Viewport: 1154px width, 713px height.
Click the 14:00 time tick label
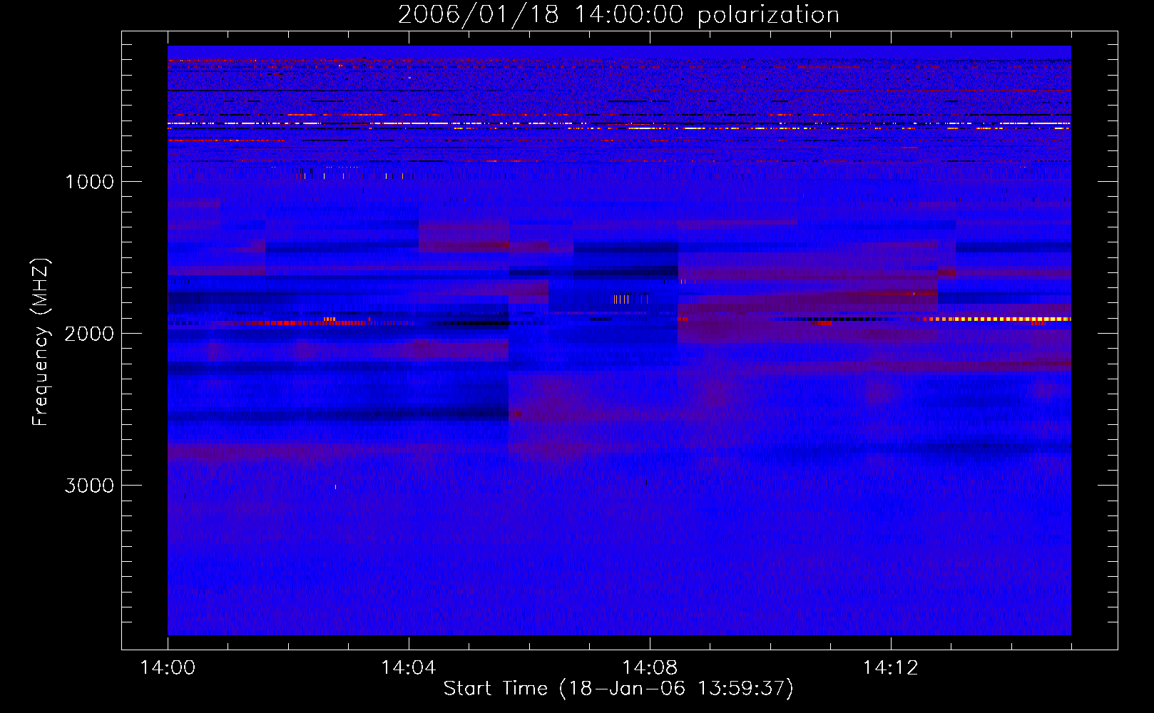click(x=168, y=668)
